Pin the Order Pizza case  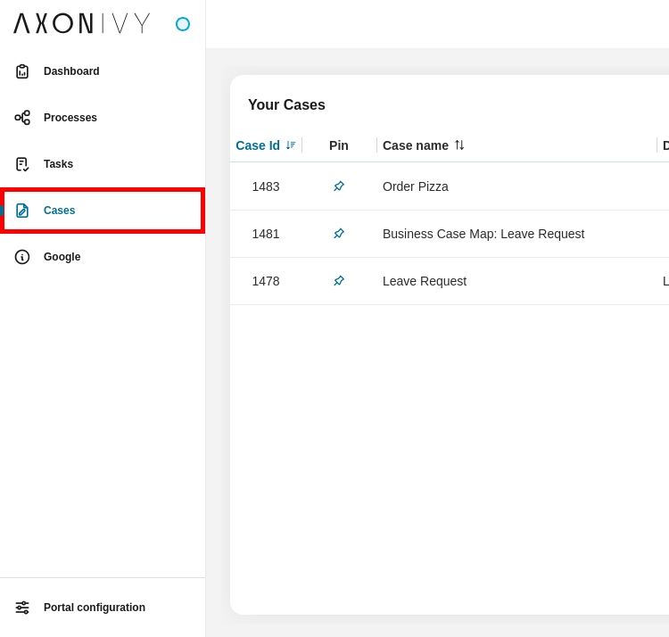(x=339, y=186)
